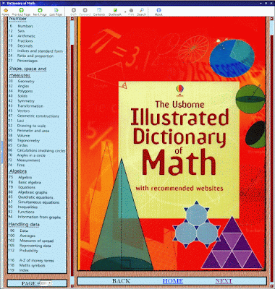The height and width of the screenshot is (289, 275).
Task: Select the Measurement contents entry
Action: point(28,160)
